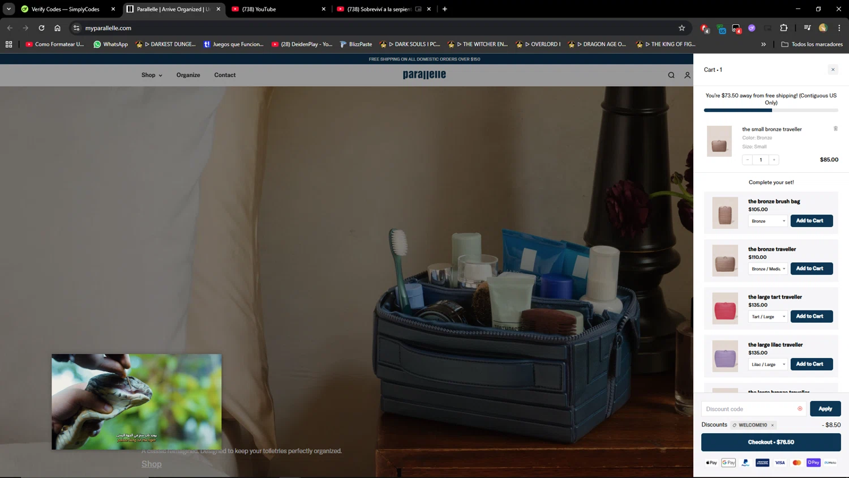Open Chrome three-dot menu

(839, 28)
